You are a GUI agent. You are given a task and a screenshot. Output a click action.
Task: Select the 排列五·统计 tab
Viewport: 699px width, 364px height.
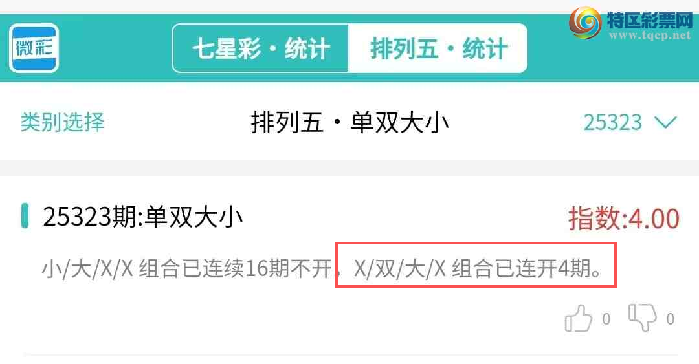click(438, 48)
